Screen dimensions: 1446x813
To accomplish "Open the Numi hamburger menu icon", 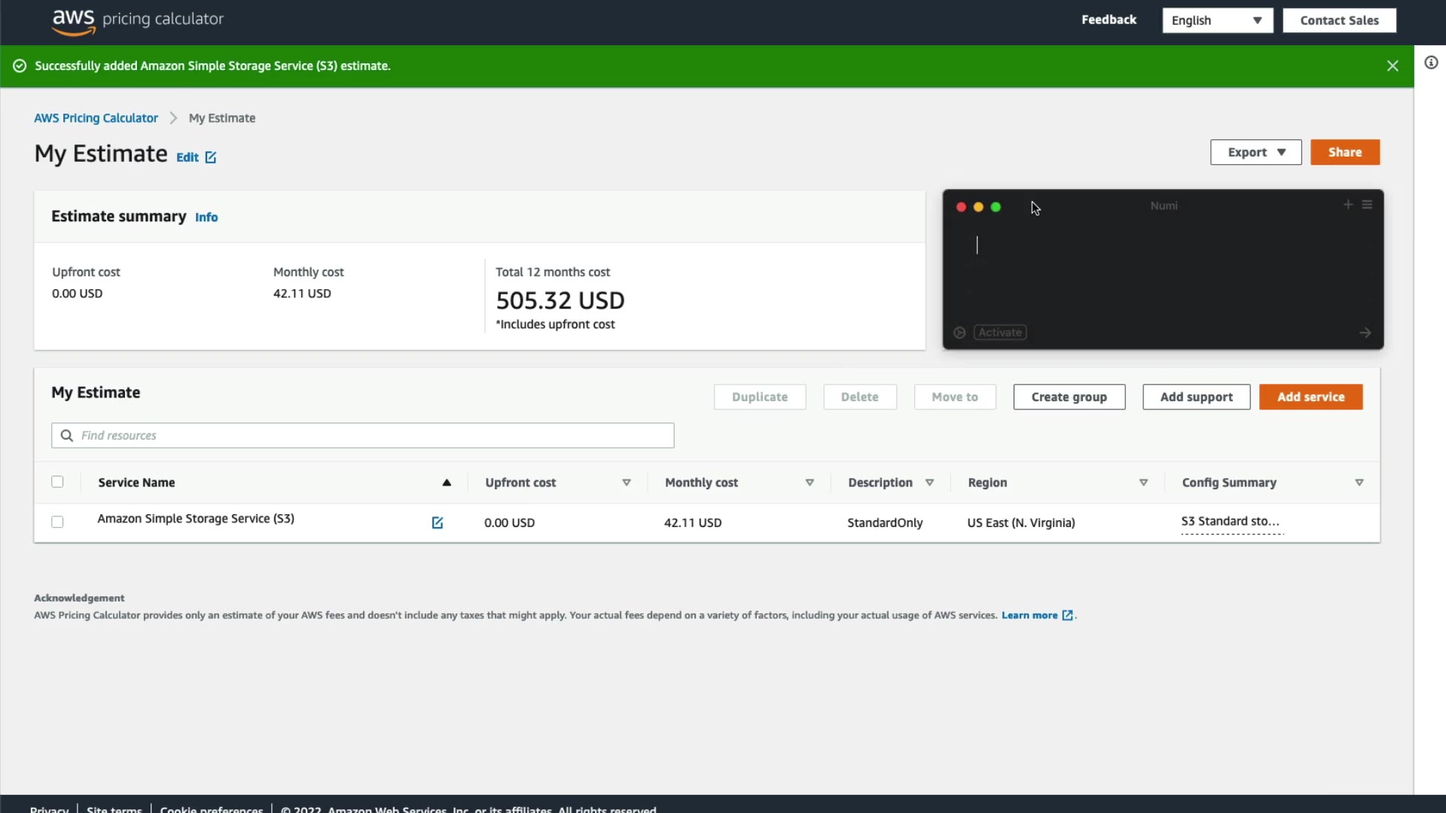I will (1367, 205).
